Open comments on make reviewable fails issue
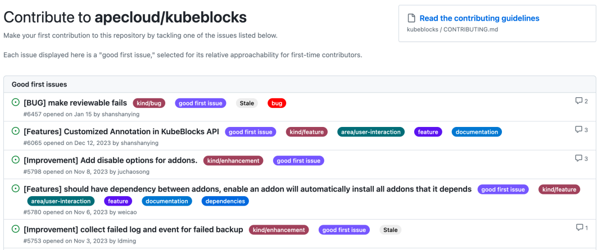The height and width of the screenshot is (250, 607). coord(582,101)
